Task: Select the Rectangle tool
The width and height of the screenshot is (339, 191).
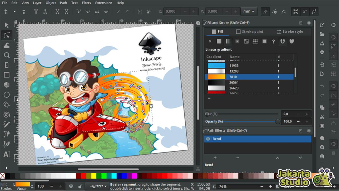Action: pos(7,75)
